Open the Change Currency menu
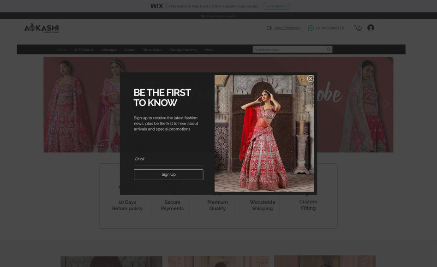This screenshot has height=267, width=437. click(x=183, y=50)
